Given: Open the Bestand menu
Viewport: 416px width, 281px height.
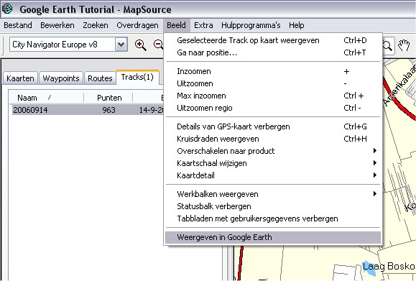Looking at the screenshot, I should (x=18, y=25).
